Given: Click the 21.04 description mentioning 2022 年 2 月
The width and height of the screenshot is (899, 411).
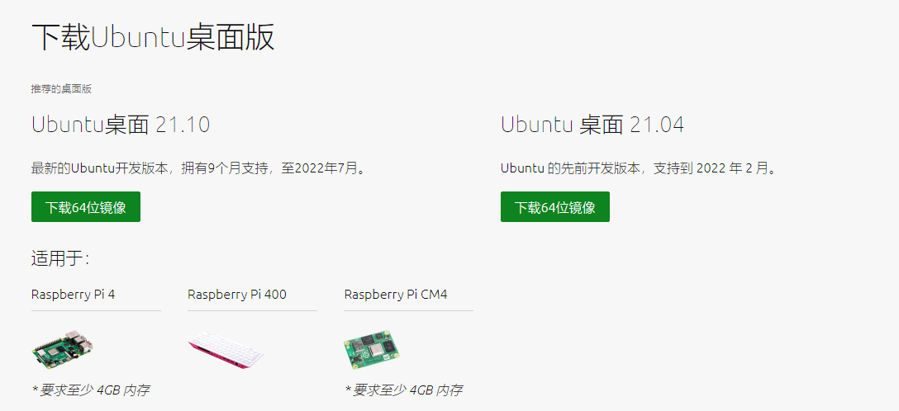Looking at the screenshot, I should point(640,168).
